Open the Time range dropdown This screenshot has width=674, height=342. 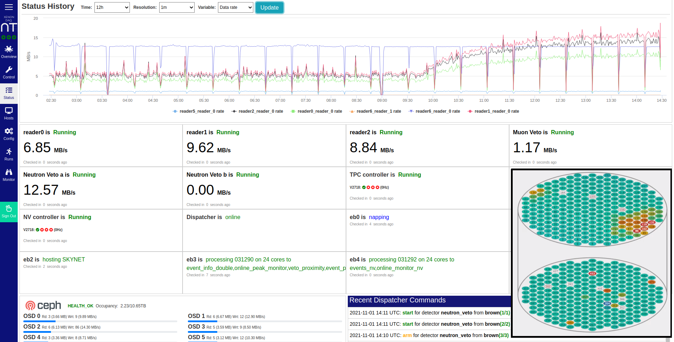112,7
